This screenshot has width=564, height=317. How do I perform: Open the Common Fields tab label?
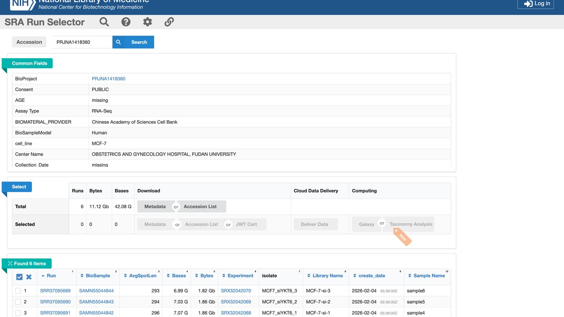pos(30,63)
